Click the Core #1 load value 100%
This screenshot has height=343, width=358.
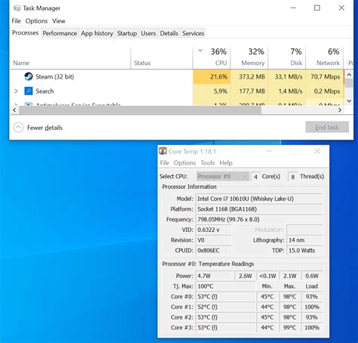click(x=312, y=307)
